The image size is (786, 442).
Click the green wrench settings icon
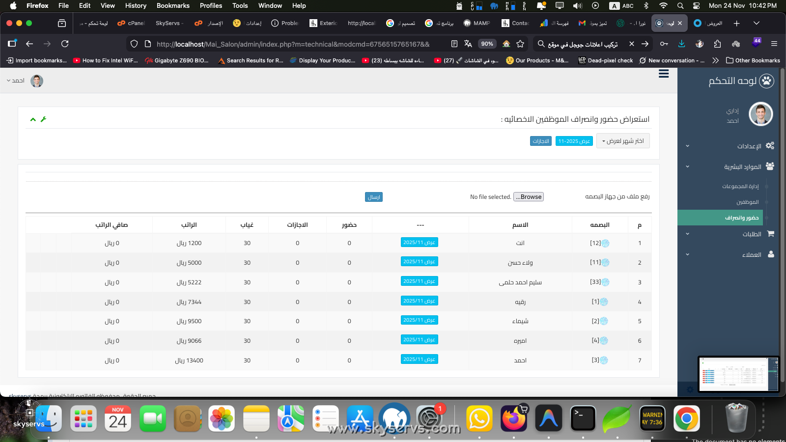pos(43,119)
